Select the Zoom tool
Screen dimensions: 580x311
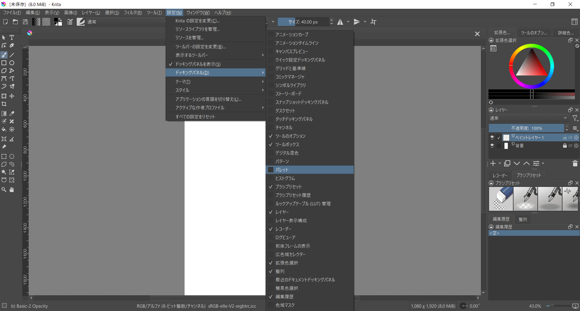[4, 190]
